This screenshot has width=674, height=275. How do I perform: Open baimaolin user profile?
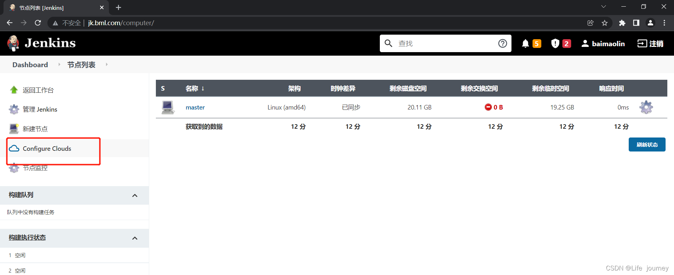point(603,43)
